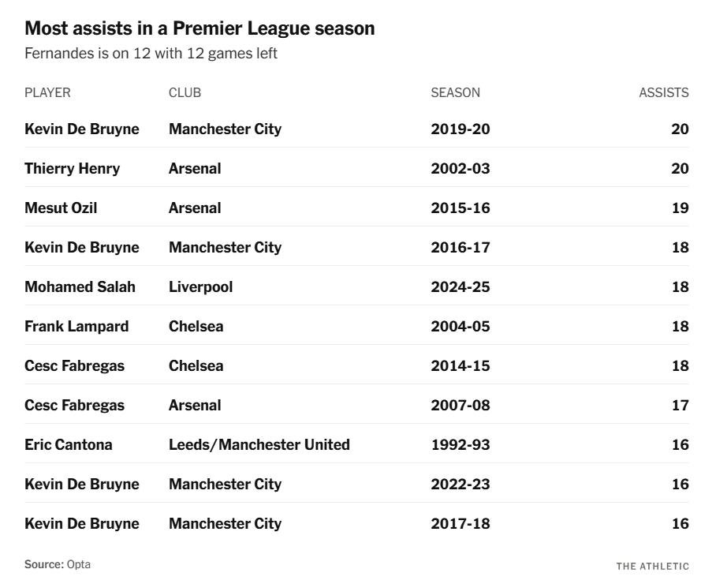Select the 19 assists value
This screenshot has height=584, width=727.
tap(680, 208)
